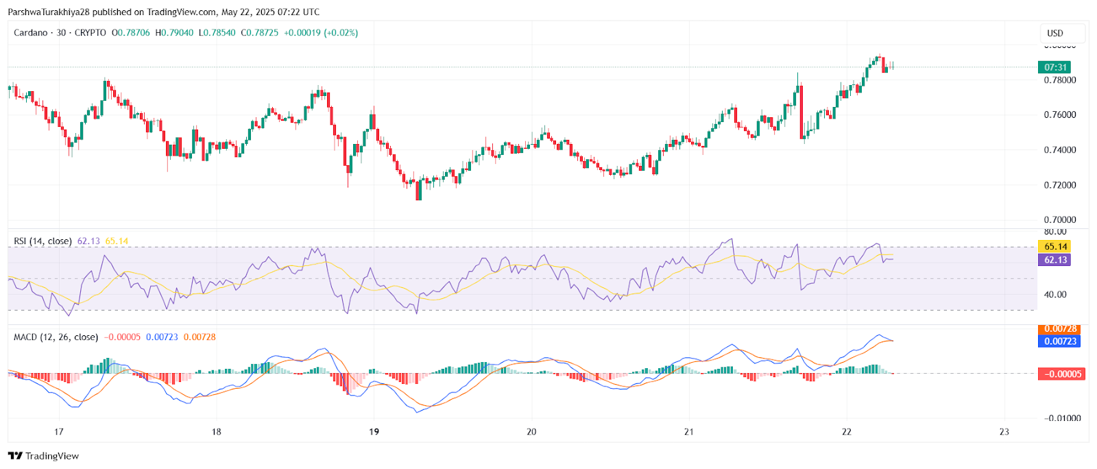The width and height of the screenshot is (1097, 469).
Task: Click the -0.01000 label on MACD axis
Action: (x=1062, y=418)
